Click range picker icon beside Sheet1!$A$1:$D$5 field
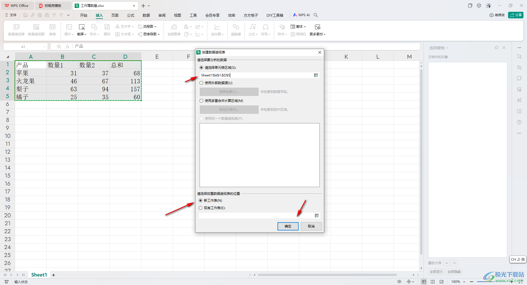 coord(316,75)
